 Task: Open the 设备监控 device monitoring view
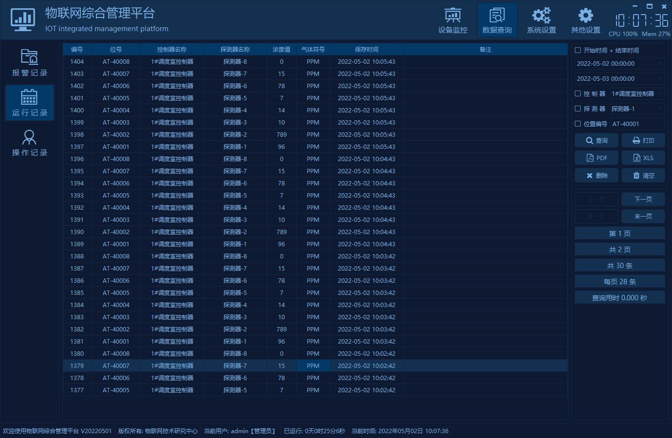(452, 20)
